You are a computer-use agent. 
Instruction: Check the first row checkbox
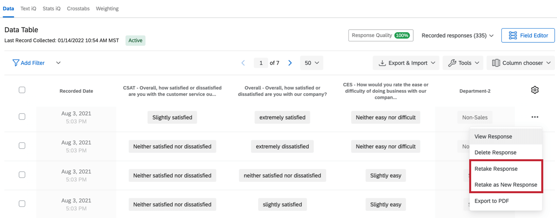click(x=22, y=117)
